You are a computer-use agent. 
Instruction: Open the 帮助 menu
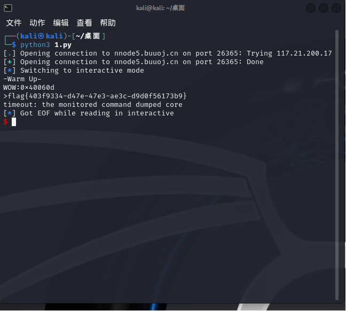point(108,23)
